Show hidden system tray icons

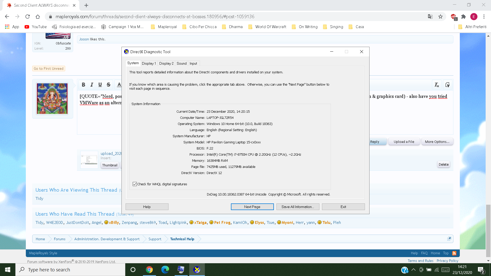[413, 270]
